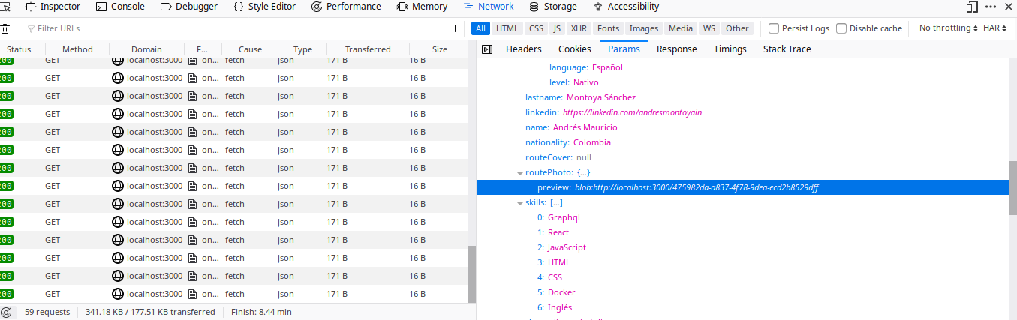Viewport: 1017px width, 320px height.
Task: Select skill item 0 Graphql
Action: tap(742, 217)
